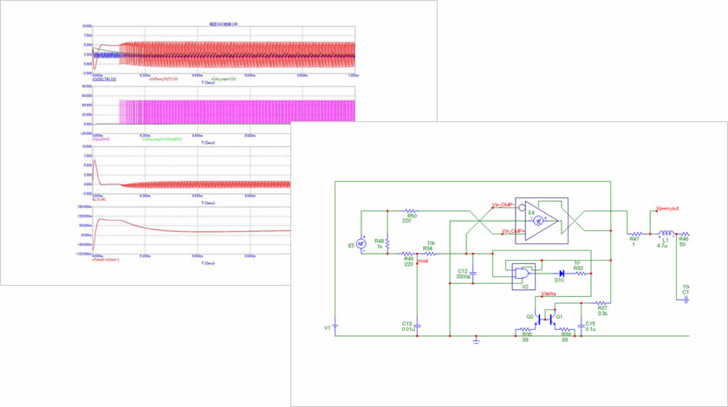
Task: Click inductor L1 4.7u
Action: coord(666,234)
